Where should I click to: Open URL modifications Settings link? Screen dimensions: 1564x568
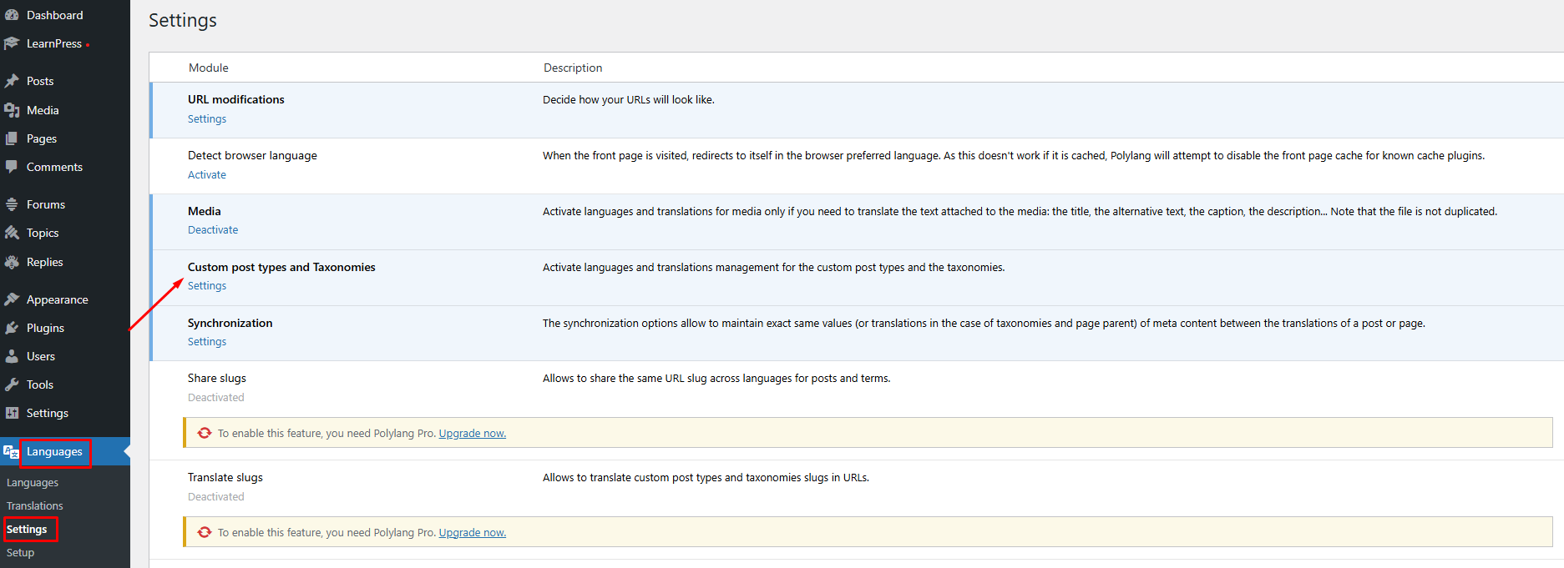point(206,119)
